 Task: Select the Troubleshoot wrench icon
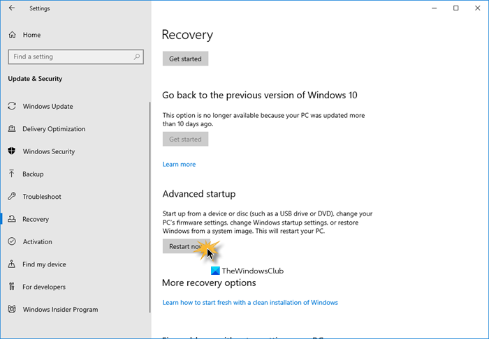point(12,197)
